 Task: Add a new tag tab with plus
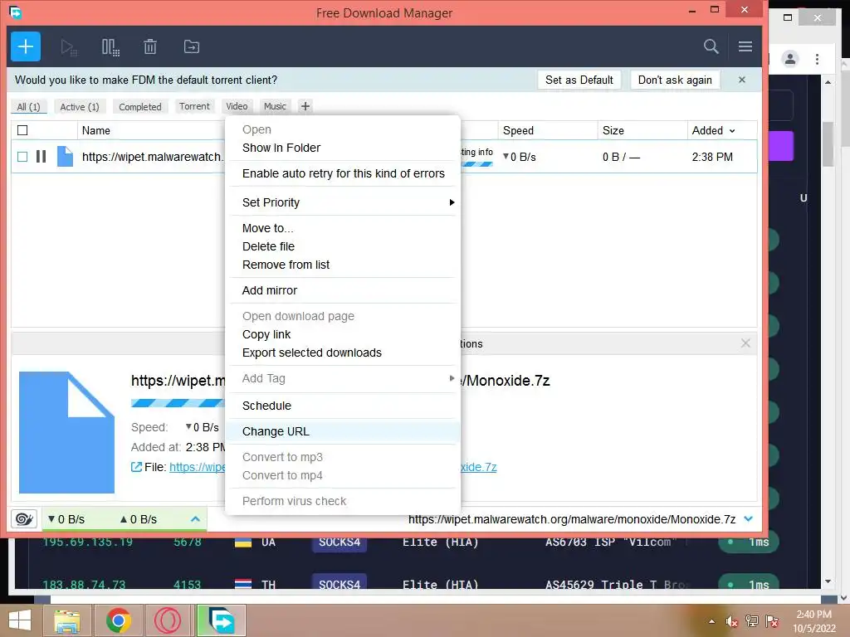305,106
